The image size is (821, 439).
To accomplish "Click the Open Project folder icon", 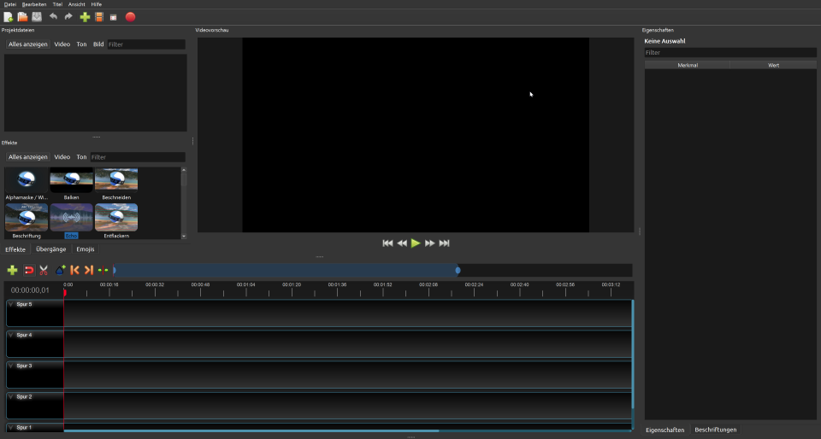I will (x=23, y=17).
